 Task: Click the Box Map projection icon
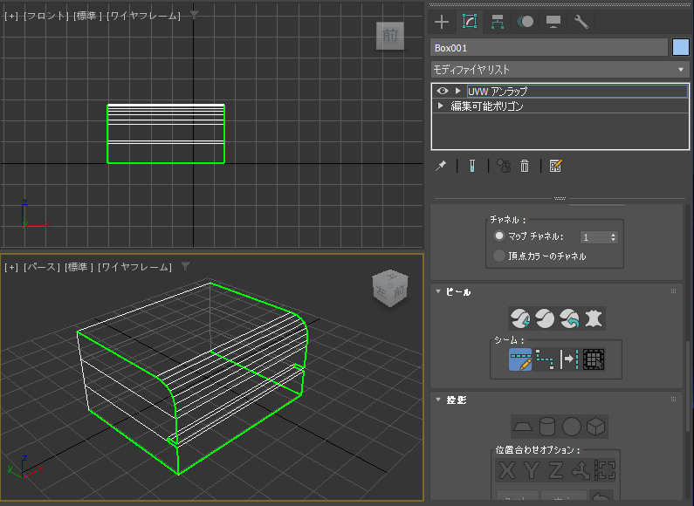click(595, 427)
